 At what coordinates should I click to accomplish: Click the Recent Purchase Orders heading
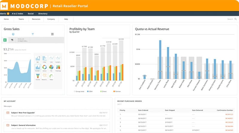130,101
